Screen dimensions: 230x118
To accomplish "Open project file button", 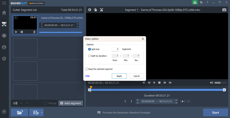I will [x=35, y=113].
